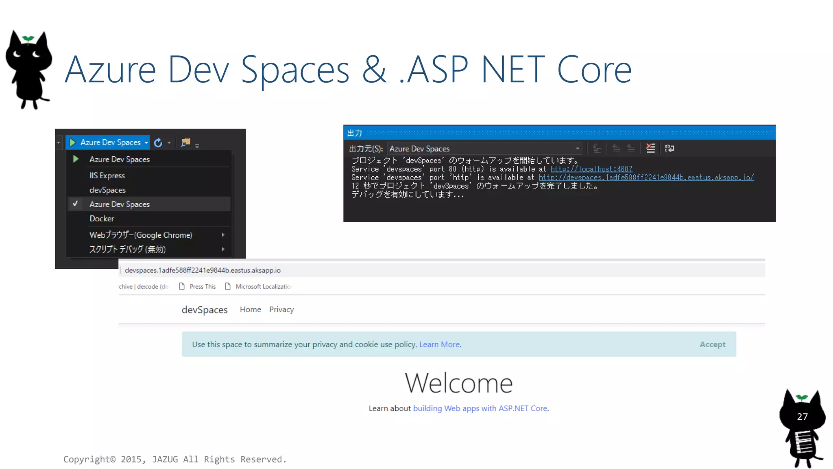Click the Microsoft Localization bookmark page icon

(x=228, y=286)
